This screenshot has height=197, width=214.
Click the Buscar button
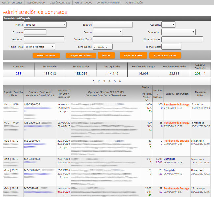[106, 55]
